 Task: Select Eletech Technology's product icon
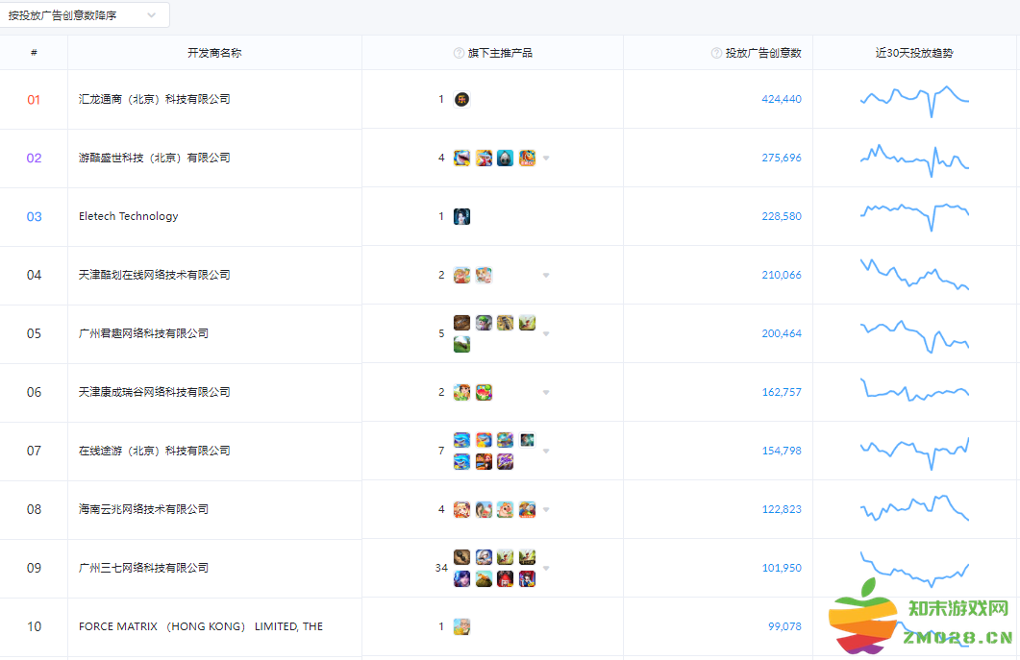(461, 216)
